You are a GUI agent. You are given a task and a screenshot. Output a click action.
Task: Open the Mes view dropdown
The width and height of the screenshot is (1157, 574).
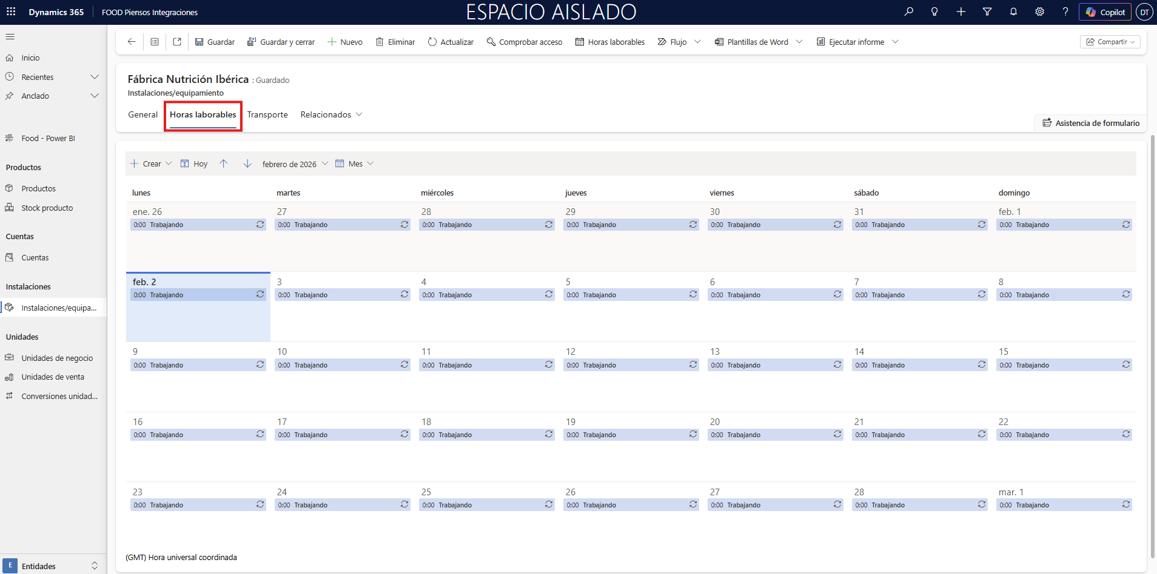pos(355,164)
